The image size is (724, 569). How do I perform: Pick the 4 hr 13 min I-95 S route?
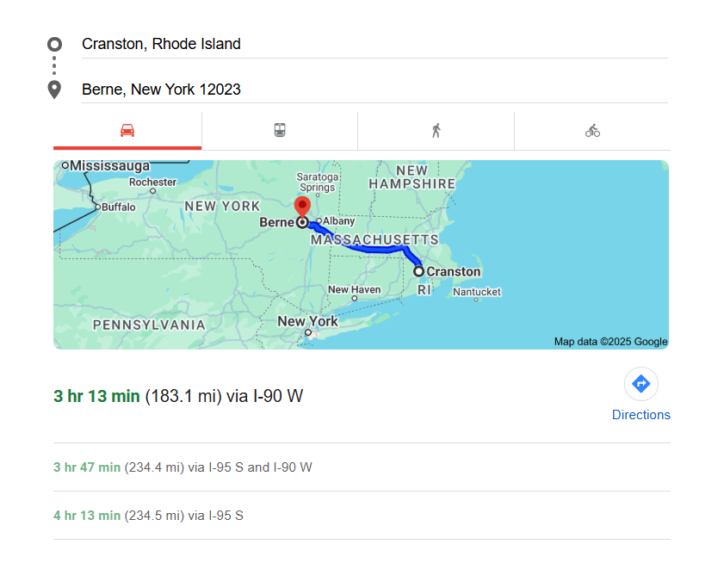(x=148, y=516)
